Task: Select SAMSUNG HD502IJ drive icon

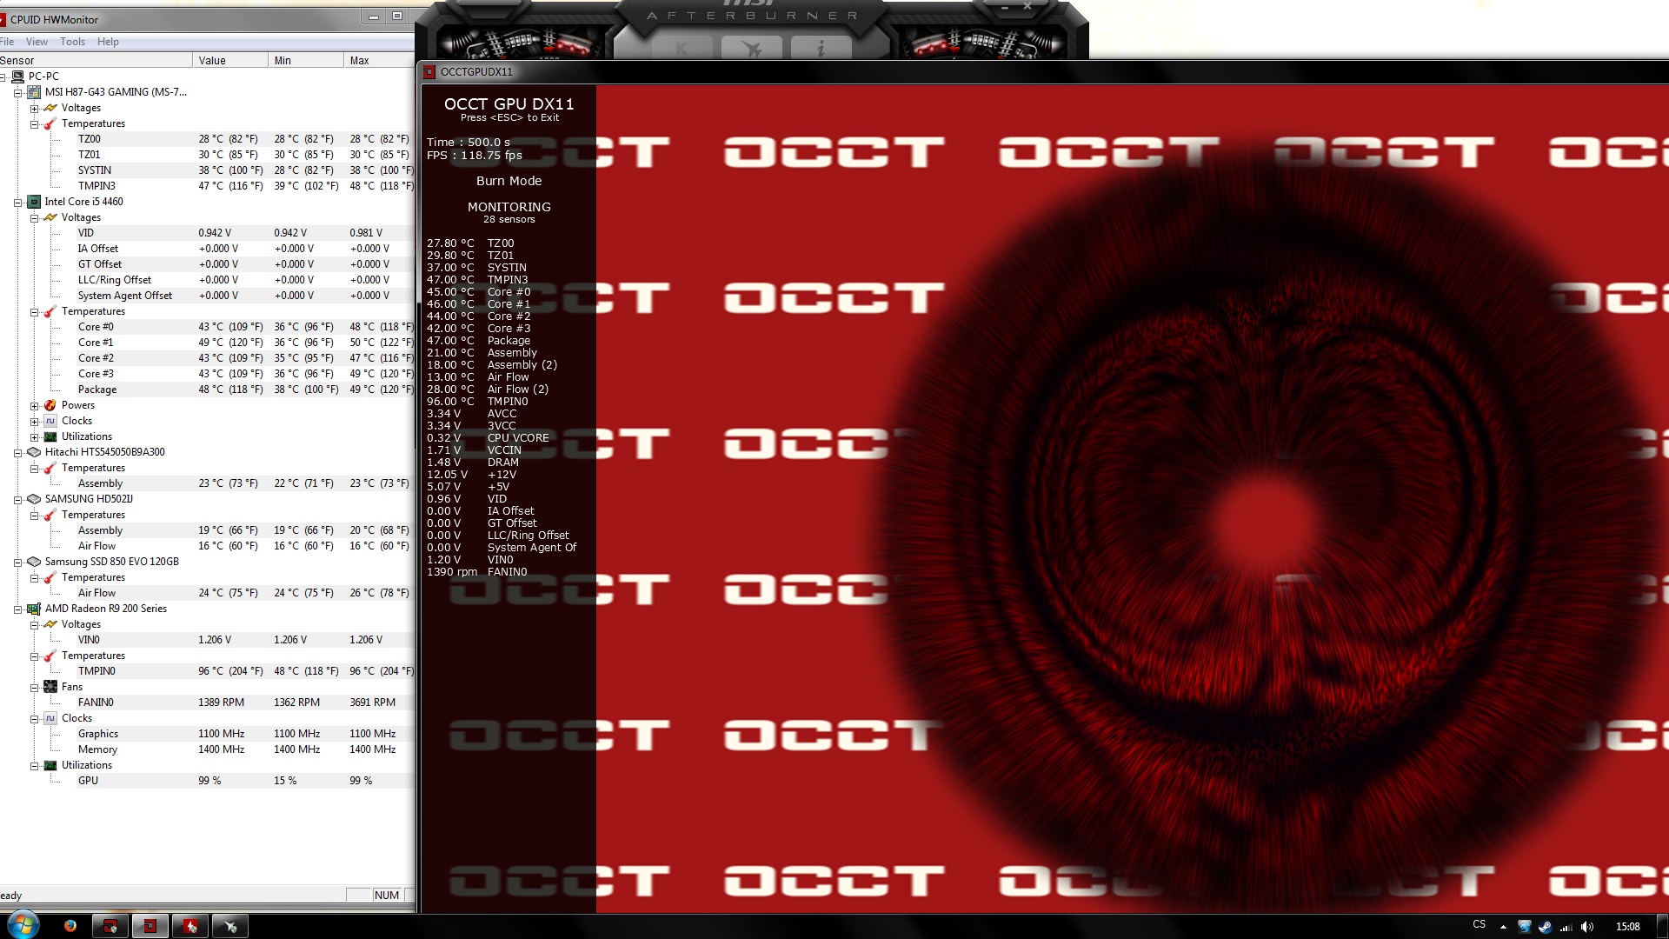Action: [x=34, y=499]
